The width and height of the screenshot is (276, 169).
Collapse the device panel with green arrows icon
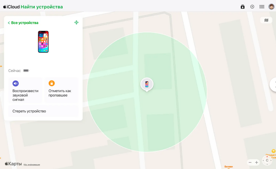[x=76, y=23]
